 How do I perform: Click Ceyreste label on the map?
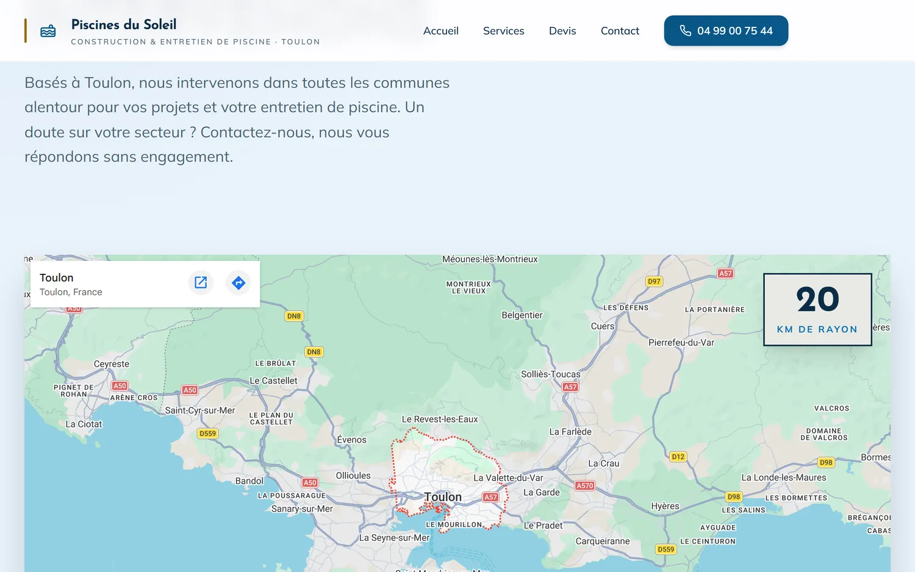tap(112, 364)
